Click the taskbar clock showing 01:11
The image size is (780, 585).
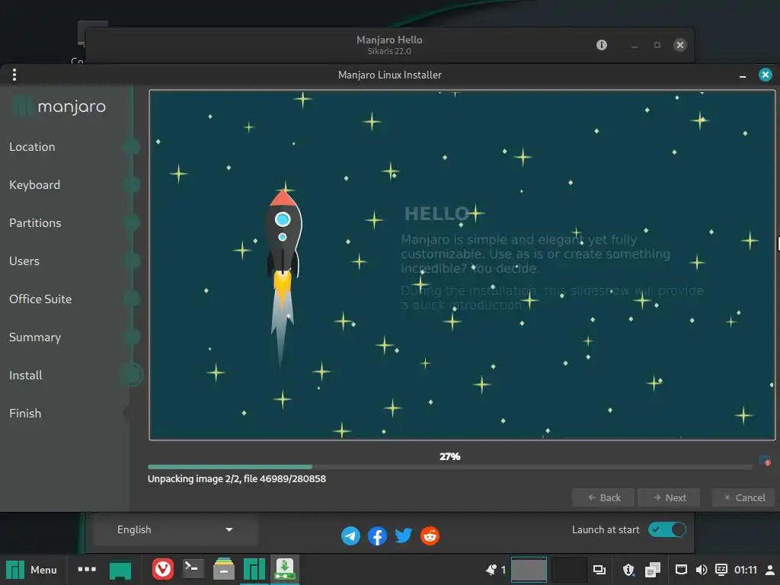tap(746, 570)
